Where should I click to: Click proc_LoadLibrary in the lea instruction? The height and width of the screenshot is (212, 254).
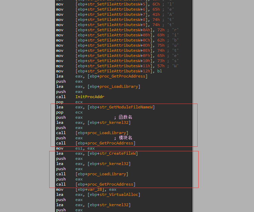coord(119,86)
